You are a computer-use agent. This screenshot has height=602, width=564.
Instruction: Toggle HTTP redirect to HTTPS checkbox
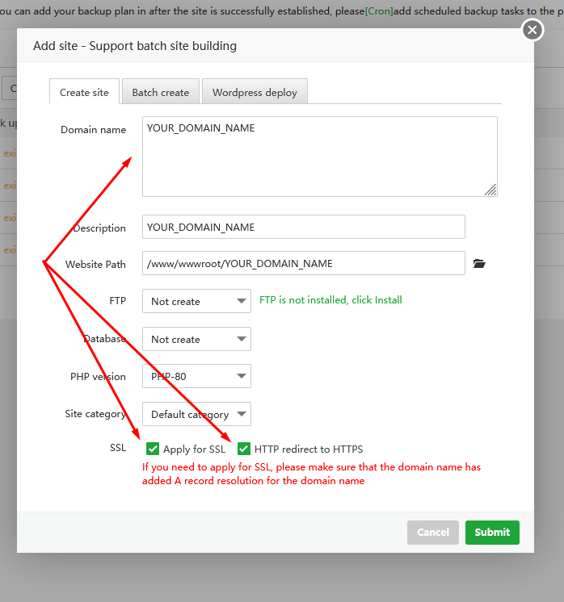pos(244,449)
